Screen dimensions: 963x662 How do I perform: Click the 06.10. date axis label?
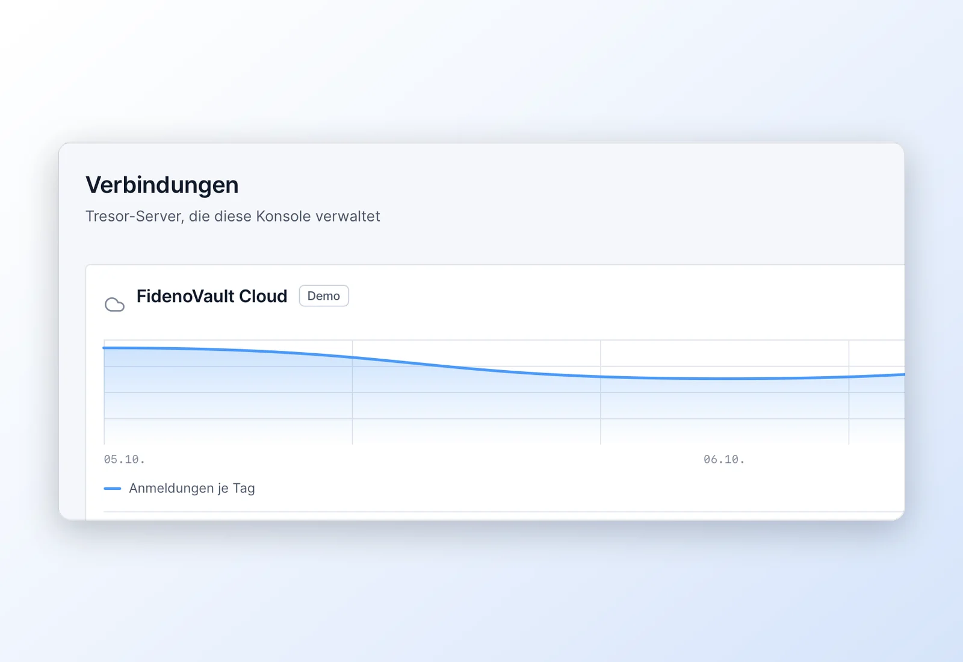(724, 459)
